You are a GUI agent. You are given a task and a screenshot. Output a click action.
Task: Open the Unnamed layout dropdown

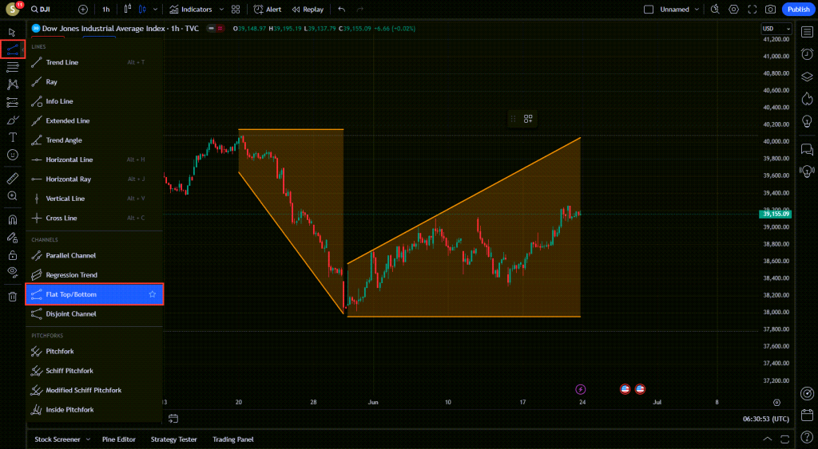(x=679, y=10)
